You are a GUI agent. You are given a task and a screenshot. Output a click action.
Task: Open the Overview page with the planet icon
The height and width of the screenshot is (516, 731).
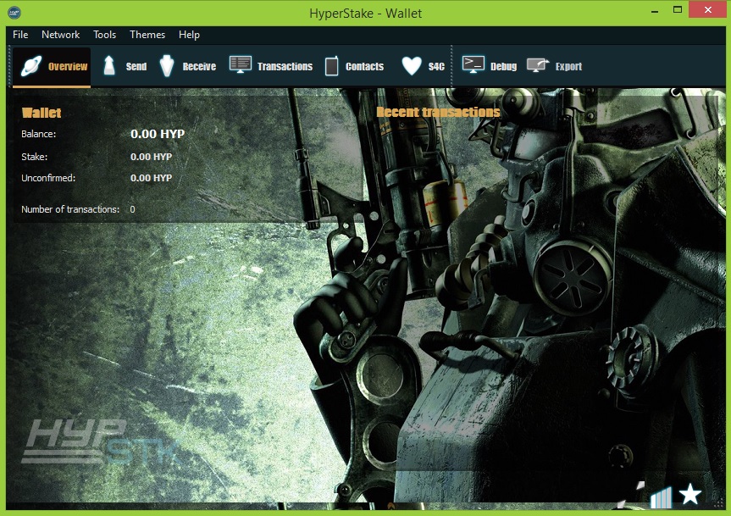tap(52, 67)
